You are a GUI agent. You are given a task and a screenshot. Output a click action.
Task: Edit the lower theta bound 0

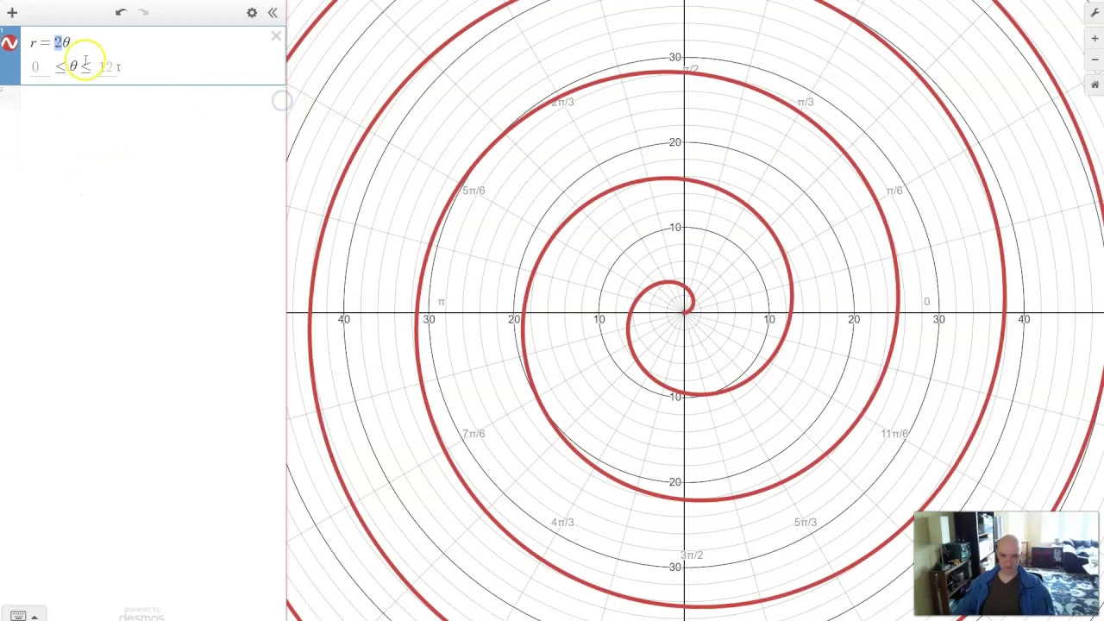35,67
